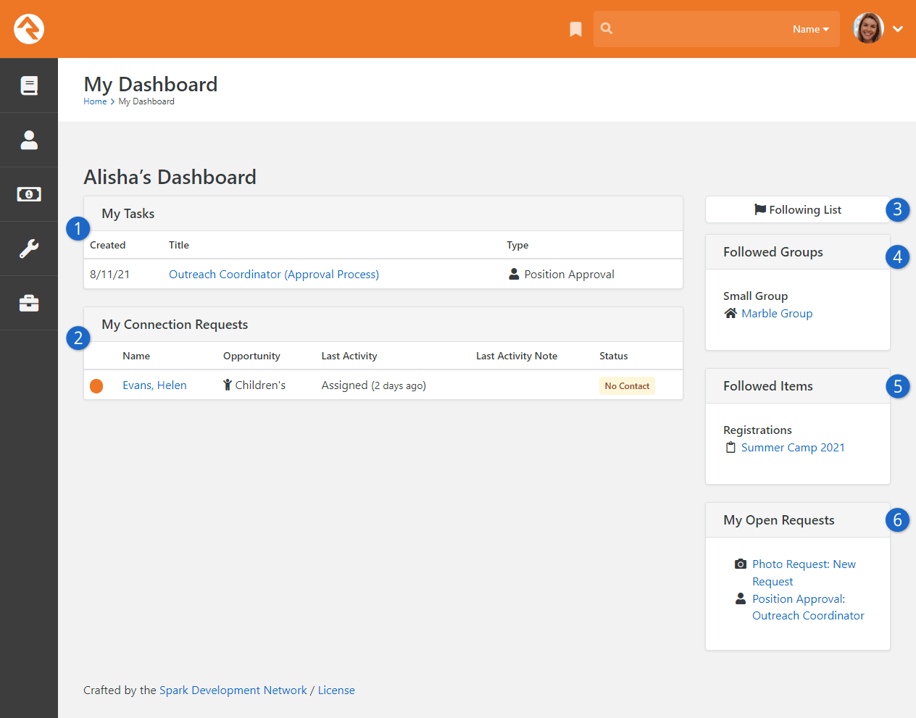Click the Position Approval person icon in My Tasks

(x=514, y=274)
